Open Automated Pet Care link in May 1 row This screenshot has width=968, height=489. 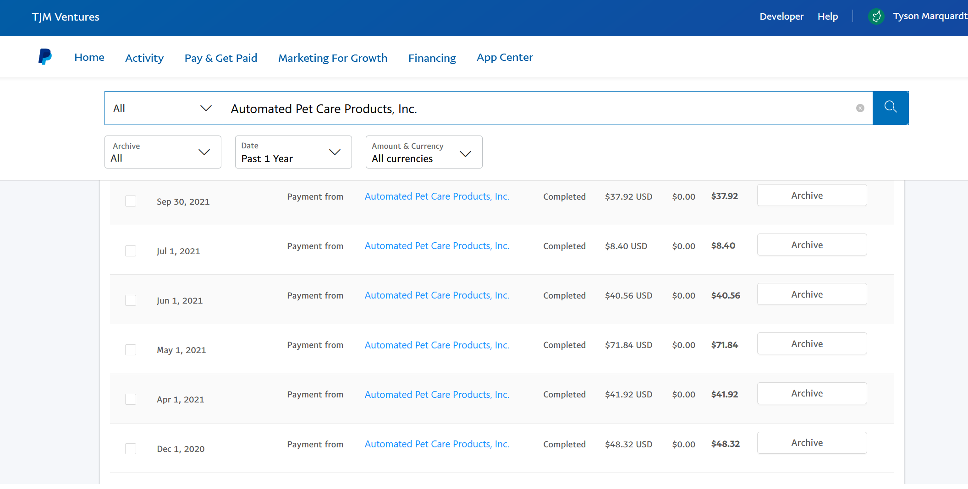pyautogui.click(x=437, y=345)
